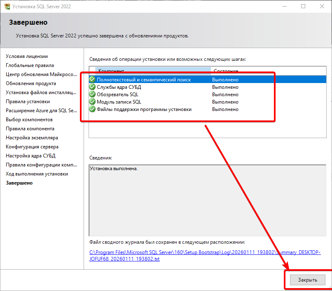
Task: Click step Ход выполнения установки in sidebar
Action: pyautogui.click(x=37, y=174)
